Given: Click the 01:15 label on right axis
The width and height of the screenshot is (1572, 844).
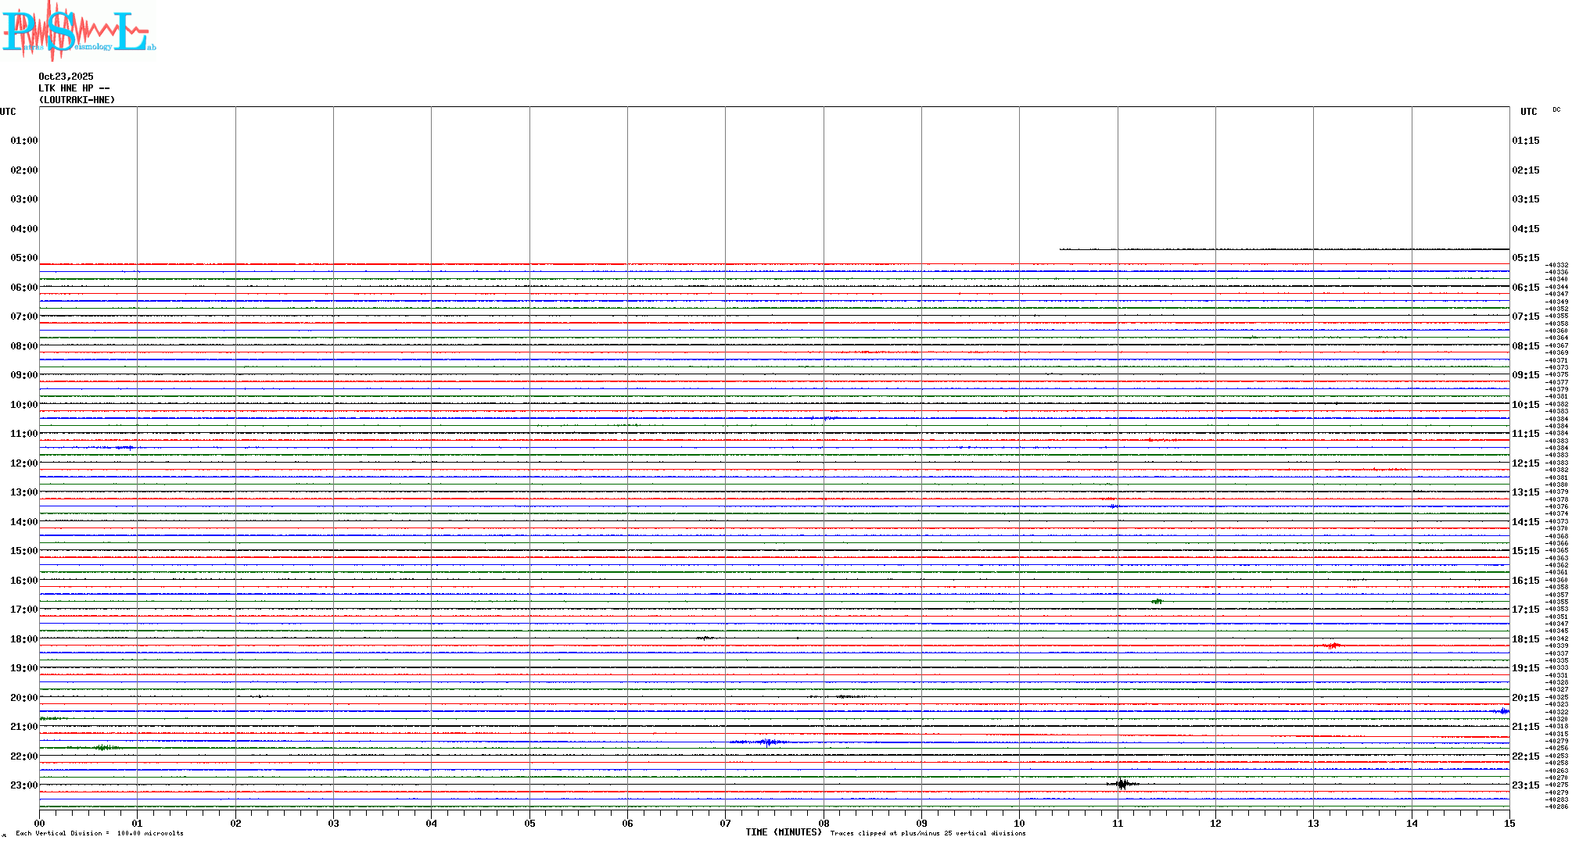Looking at the screenshot, I should [1525, 141].
